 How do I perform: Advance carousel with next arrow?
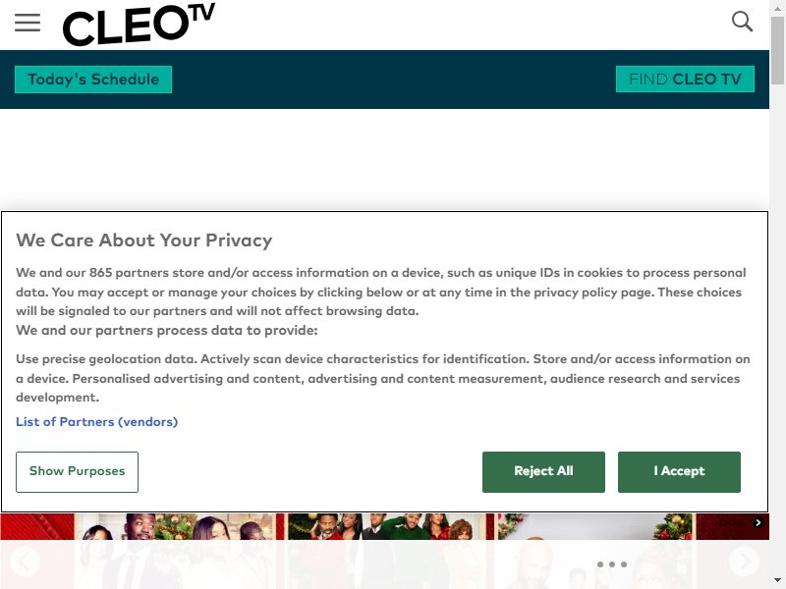pyautogui.click(x=744, y=562)
